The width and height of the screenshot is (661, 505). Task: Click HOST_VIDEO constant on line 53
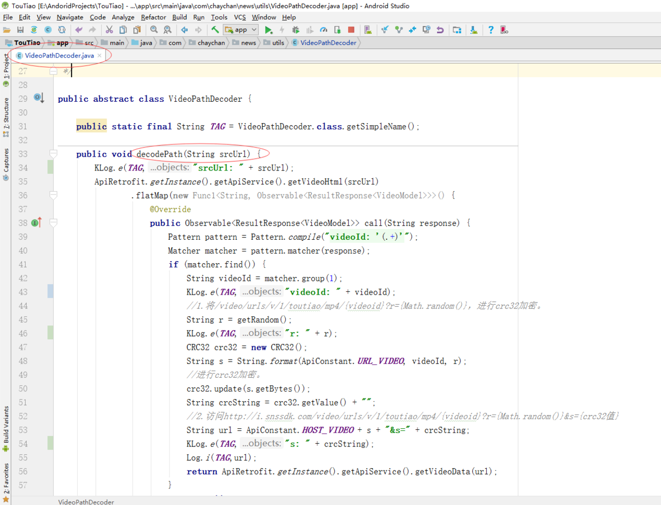point(328,430)
